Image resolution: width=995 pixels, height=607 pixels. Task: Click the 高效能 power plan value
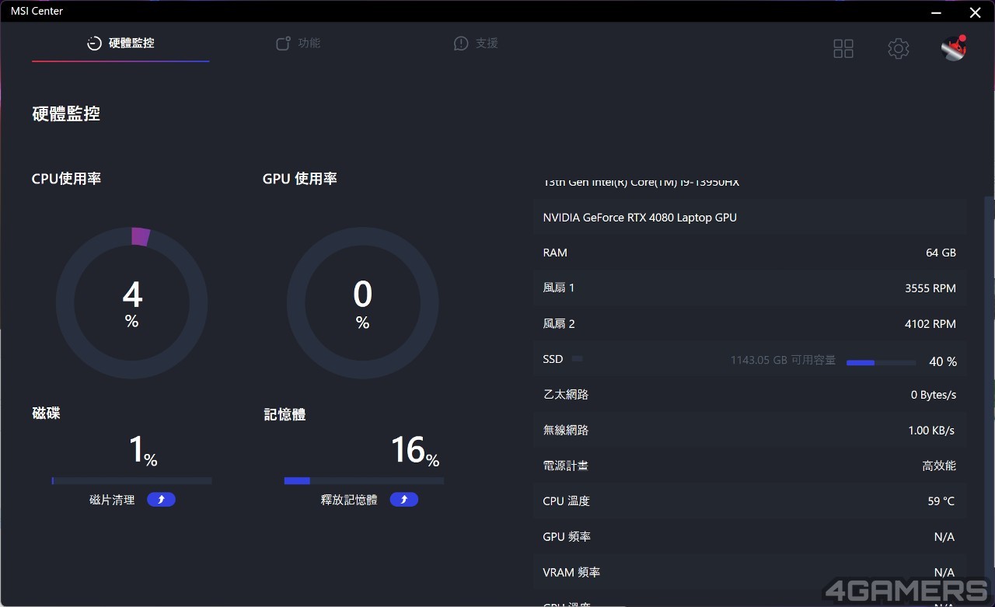(x=939, y=466)
